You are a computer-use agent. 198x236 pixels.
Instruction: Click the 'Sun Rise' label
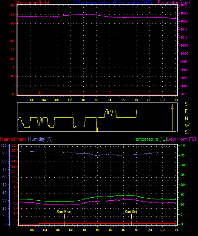click(64, 212)
